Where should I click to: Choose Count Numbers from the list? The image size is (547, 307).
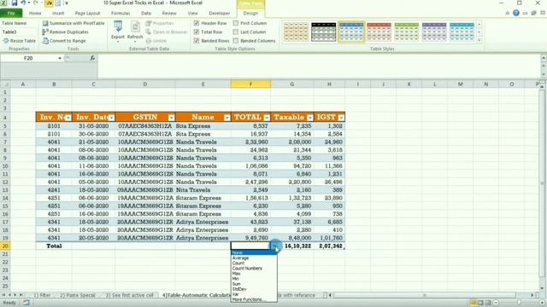click(x=254, y=269)
